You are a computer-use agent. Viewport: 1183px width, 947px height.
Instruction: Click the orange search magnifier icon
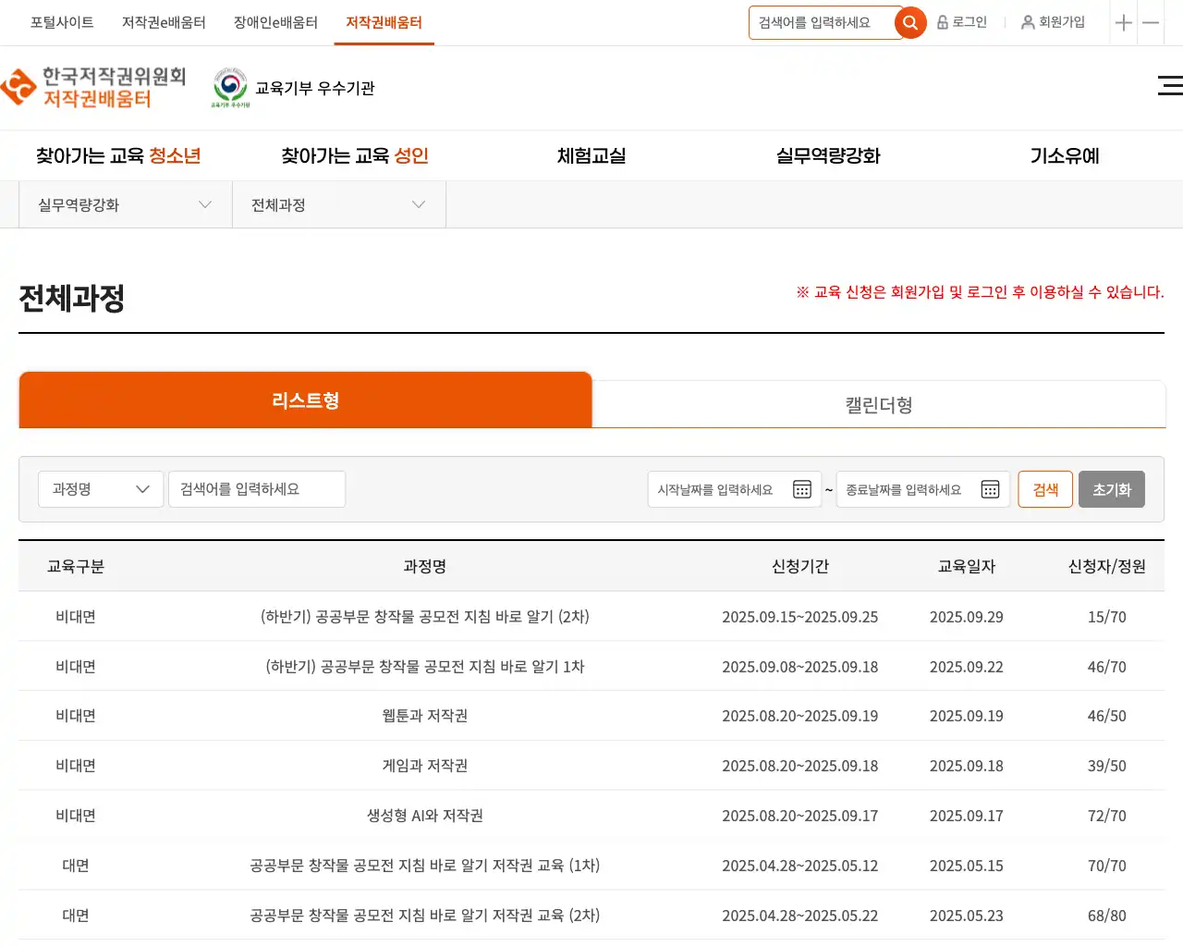click(x=910, y=23)
